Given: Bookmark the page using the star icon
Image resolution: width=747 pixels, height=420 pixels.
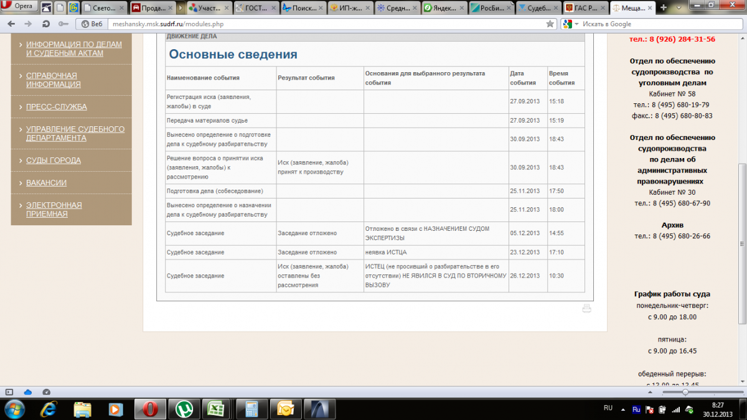Looking at the screenshot, I should [550, 24].
